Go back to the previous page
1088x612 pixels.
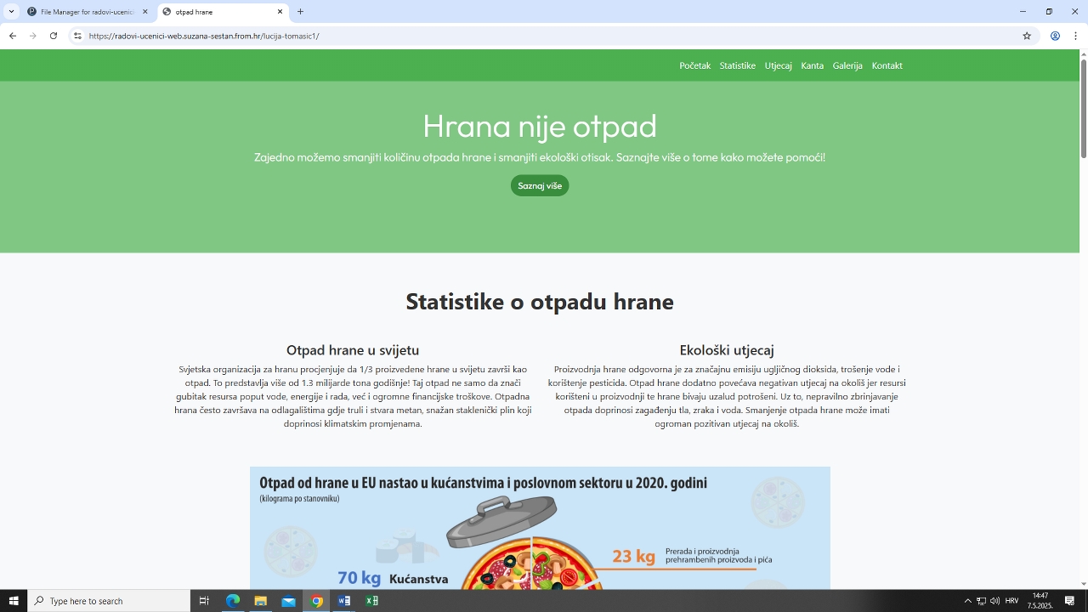pyautogui.click(x=13, y=36)
